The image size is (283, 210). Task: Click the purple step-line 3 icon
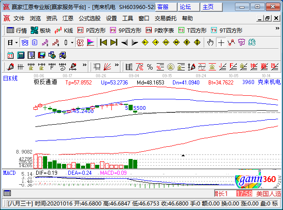click(45, 42)
